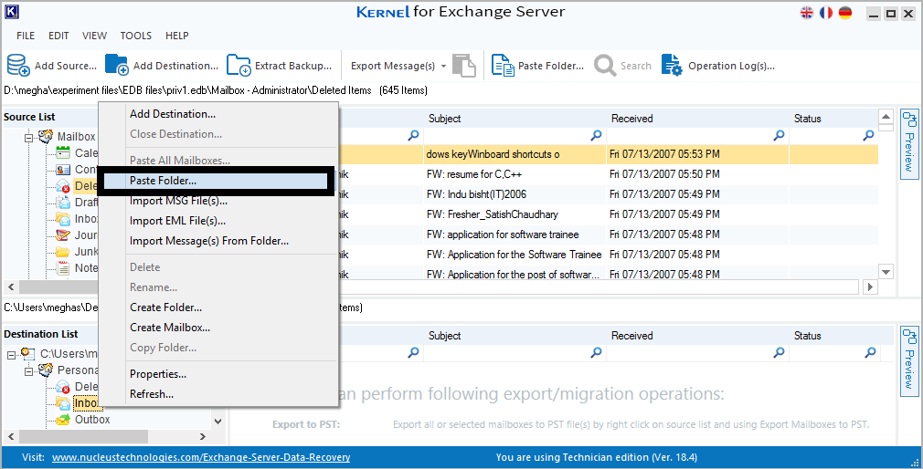Choose Create Folder... in context menu
Screen dimensions: 923x469
[x=217, y=307]
